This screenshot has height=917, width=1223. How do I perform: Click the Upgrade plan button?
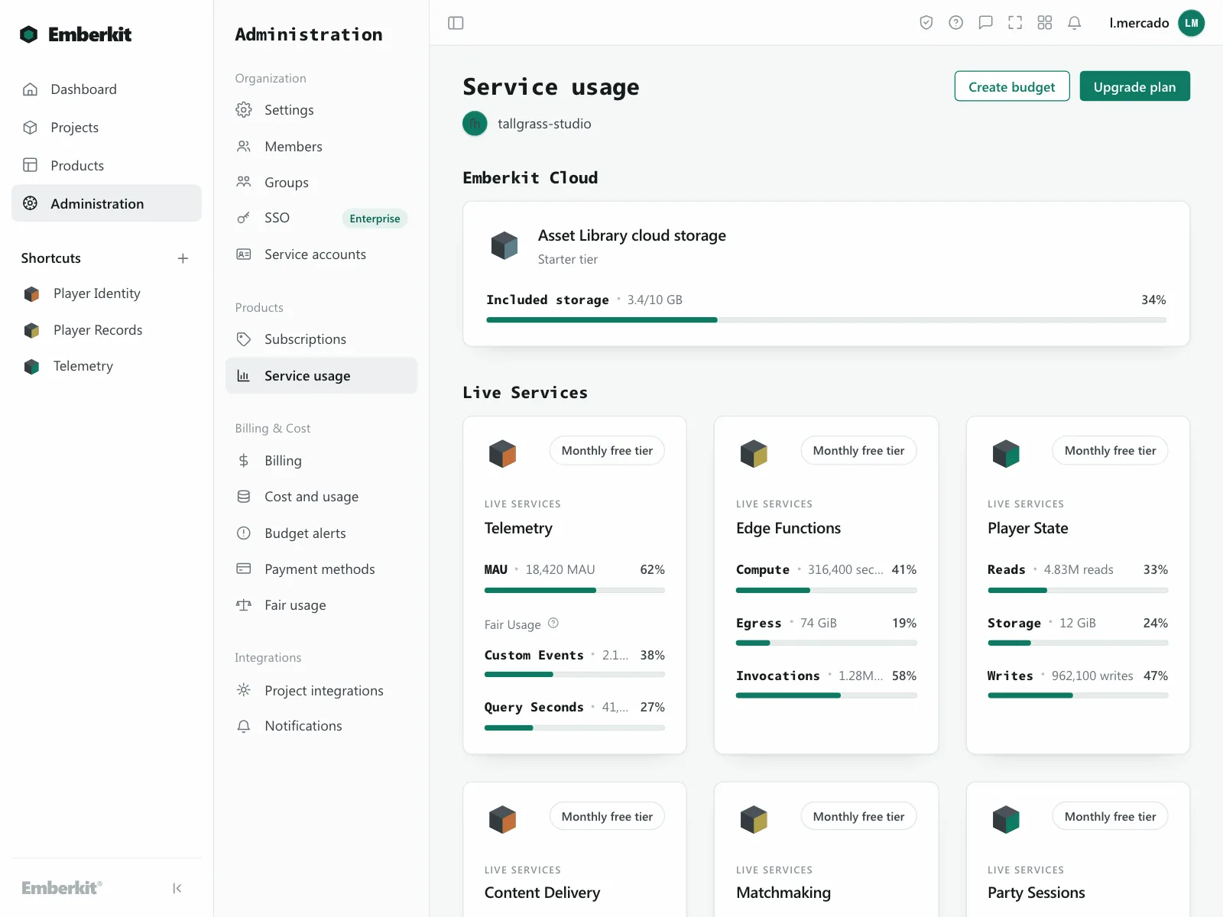(x=1135, y=86)
